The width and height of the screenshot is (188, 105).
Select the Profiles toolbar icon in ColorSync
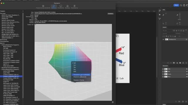[54, 7]
